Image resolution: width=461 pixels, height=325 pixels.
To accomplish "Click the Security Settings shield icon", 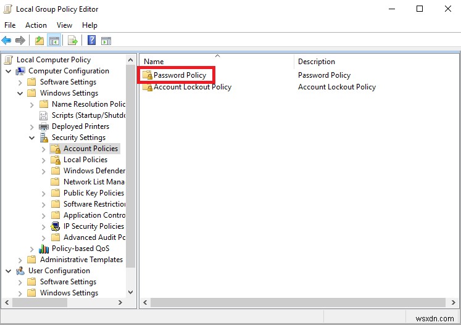I will (x=44, y=138).
